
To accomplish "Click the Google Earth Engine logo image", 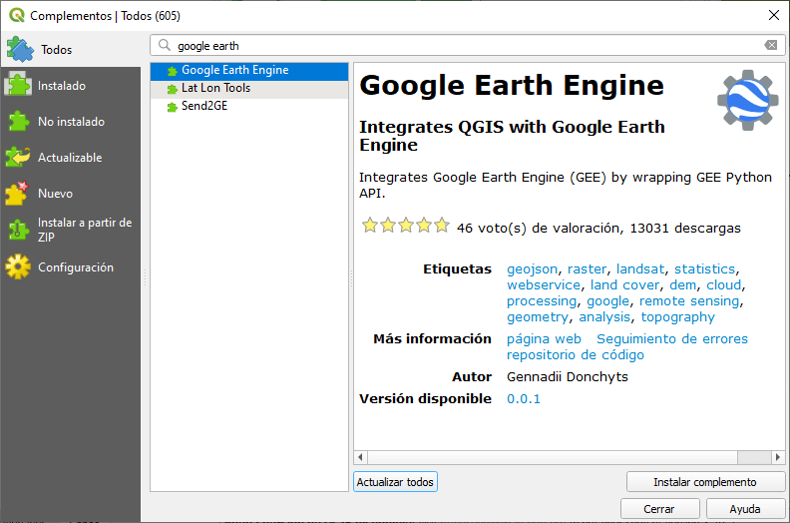I will 748,101.
